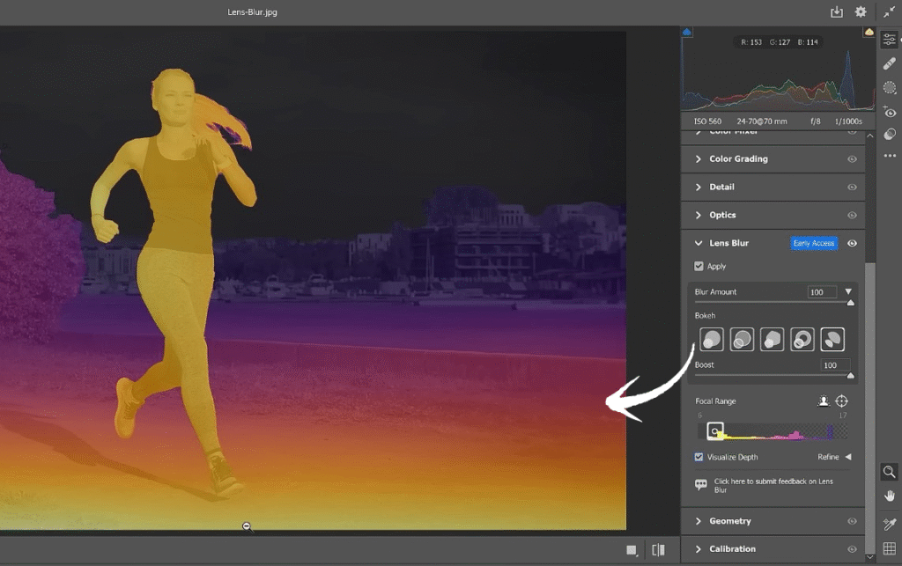Screen dimensions: 902x566
Task: Select the Zoom tool near the bottom toolbar
Action: 890,473
